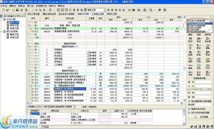Create a new file with the blank-page icon
Screen dimensions: 214x129
click(x=4, y=10)
